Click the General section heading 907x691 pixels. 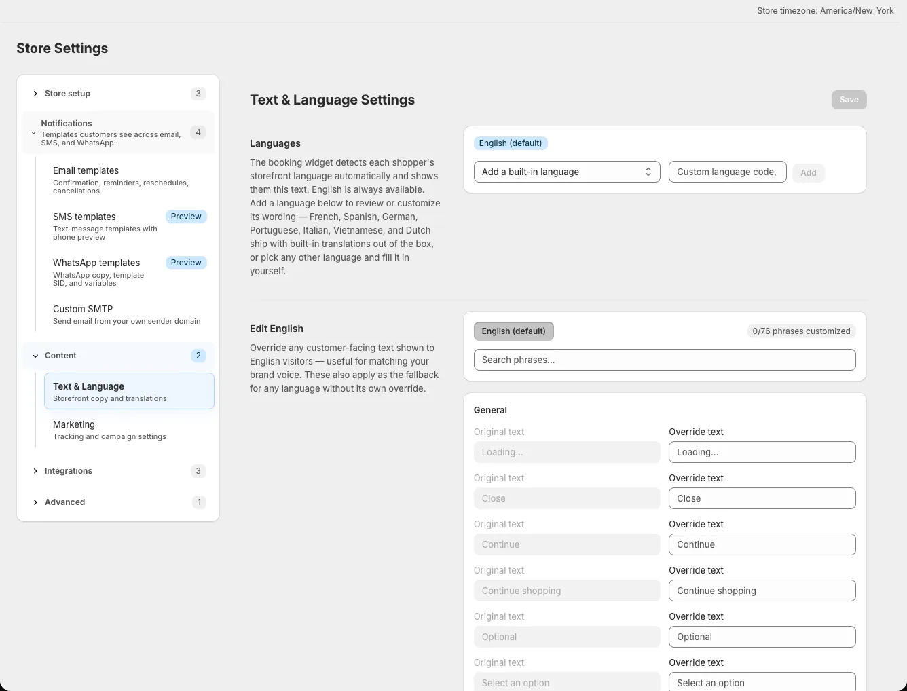[490, 410]
